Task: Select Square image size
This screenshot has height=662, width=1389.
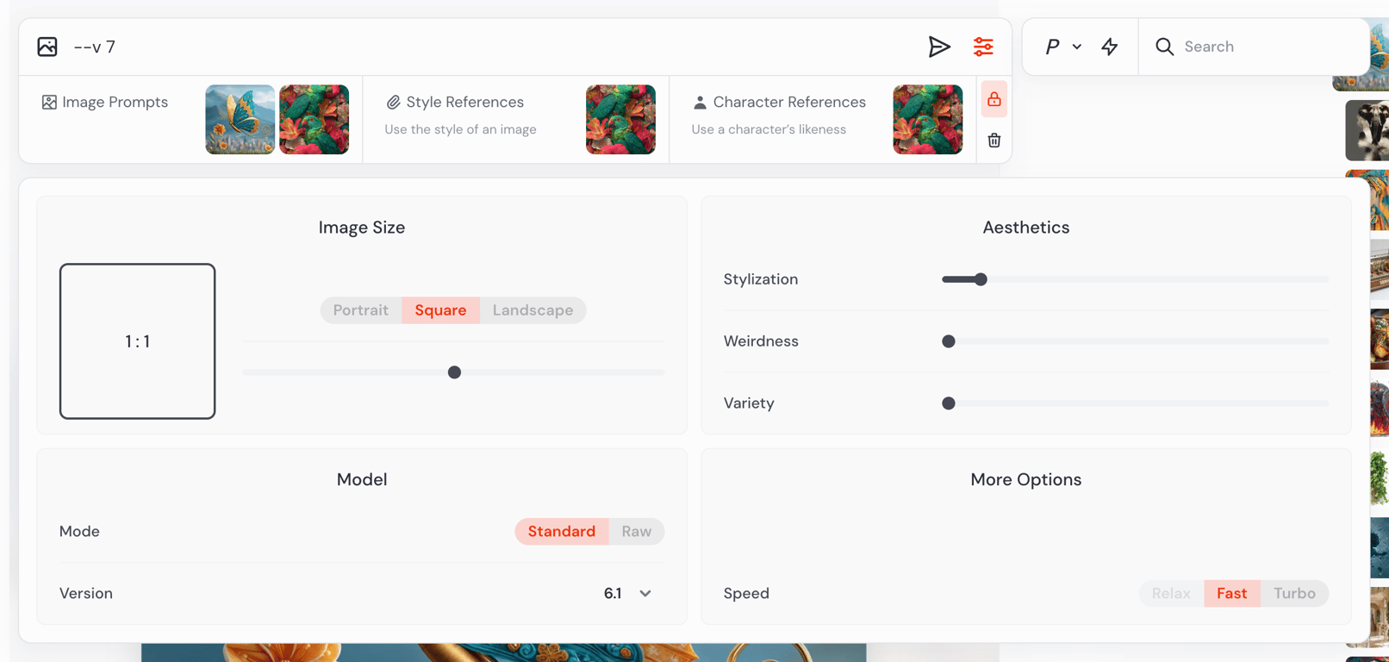Action: click(x=440, y=310)
